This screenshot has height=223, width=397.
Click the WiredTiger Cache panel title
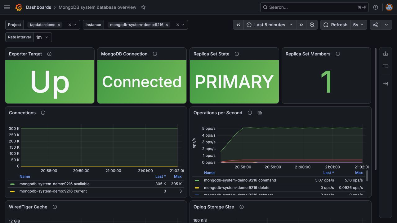pos(28,207)
